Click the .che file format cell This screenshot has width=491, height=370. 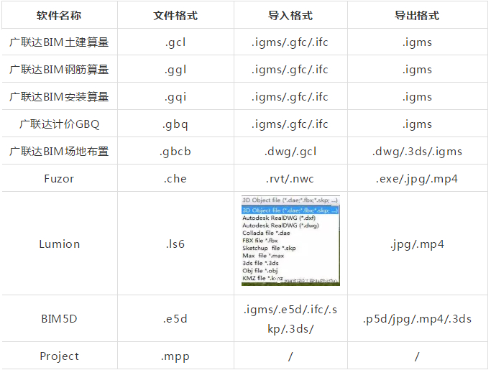[x=175, y=179]
